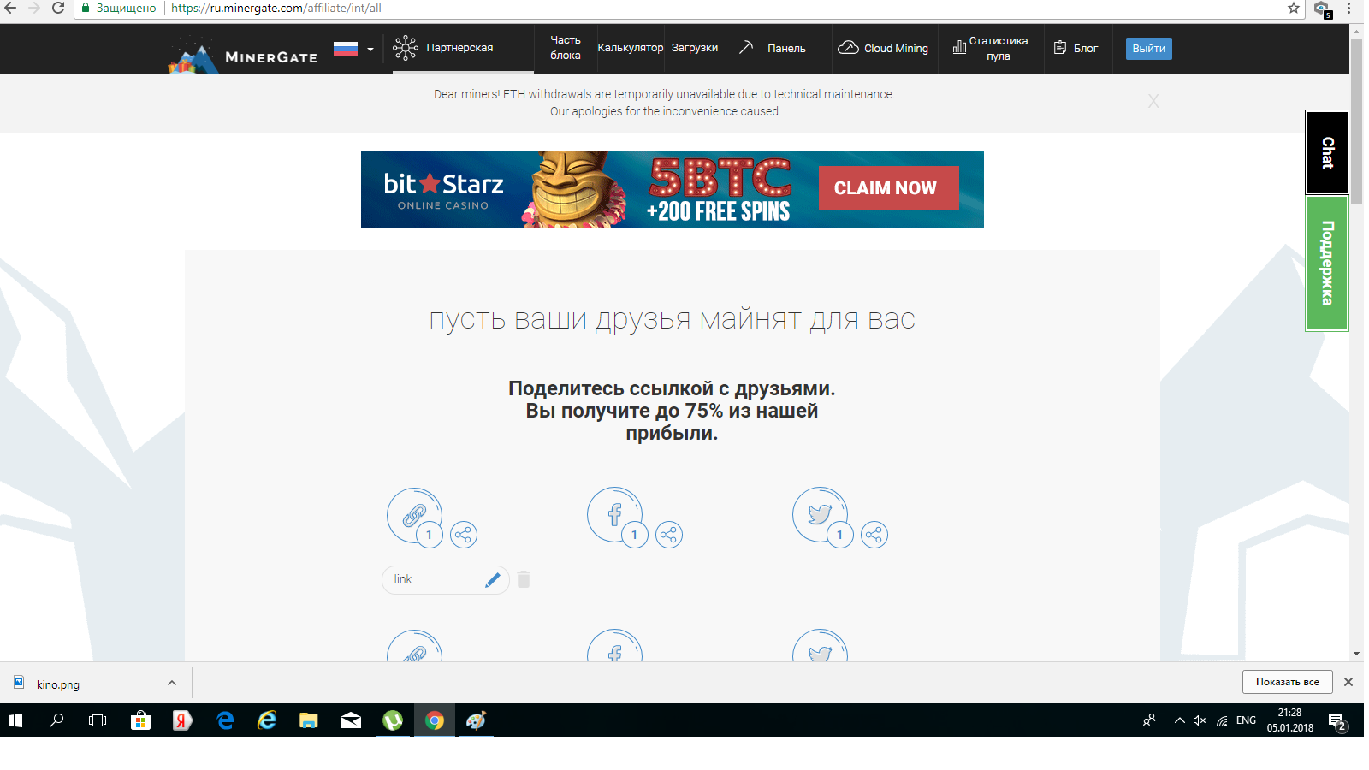This screenshot has width=1369, height=770.
Task: Open Windows taskbar search
Action: click(x=56, y=720)
